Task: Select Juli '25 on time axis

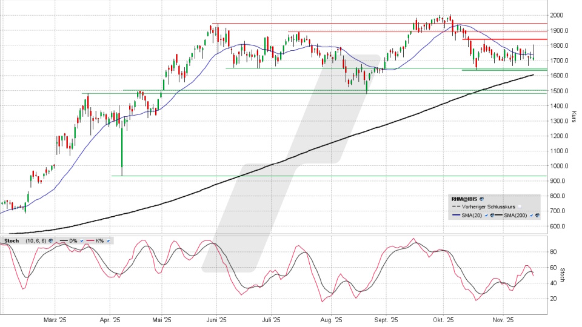Action: [x=272, y=320]
